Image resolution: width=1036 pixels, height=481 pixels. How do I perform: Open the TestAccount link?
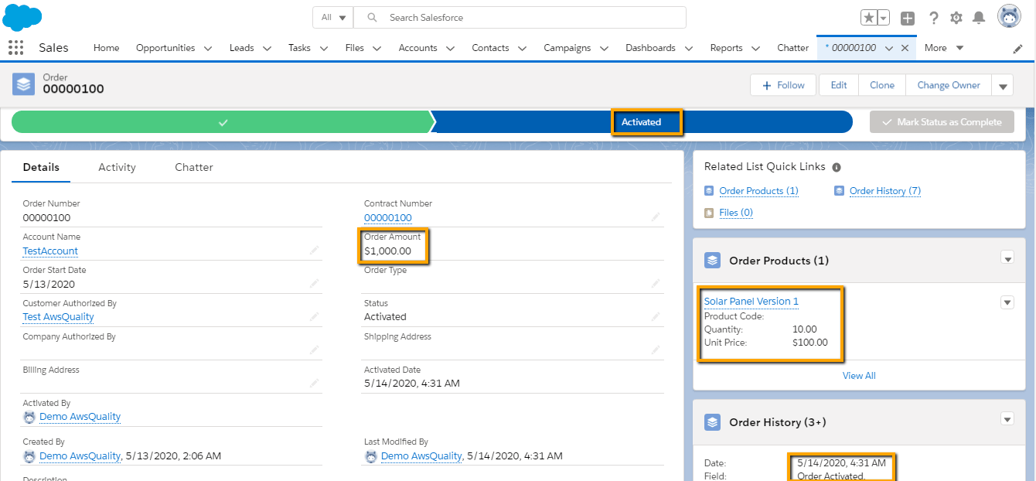pyautogui.click(x=50, y=251)
